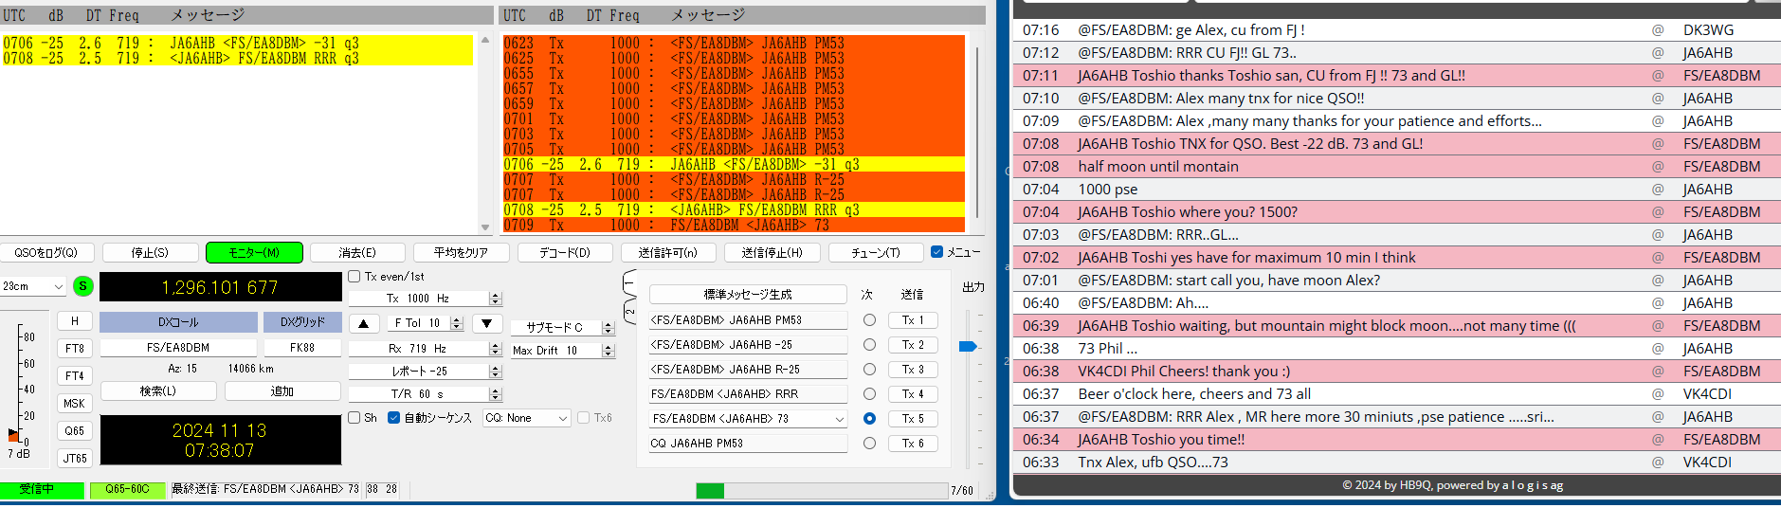Viewport: 1781px width, 508px height.
Task: Select the next radio for Tx 1 message
Action: (869, 320)
